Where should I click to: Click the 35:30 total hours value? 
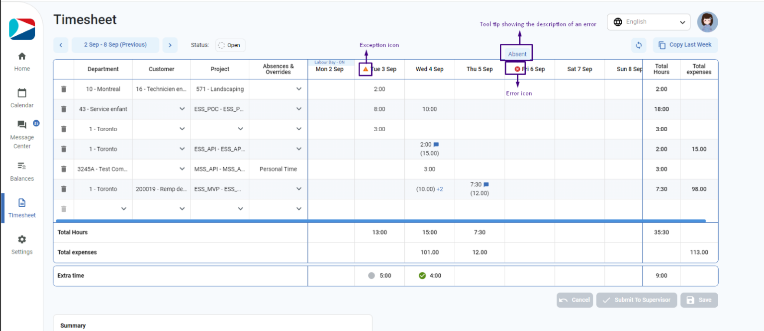click(x=662, y=232)
